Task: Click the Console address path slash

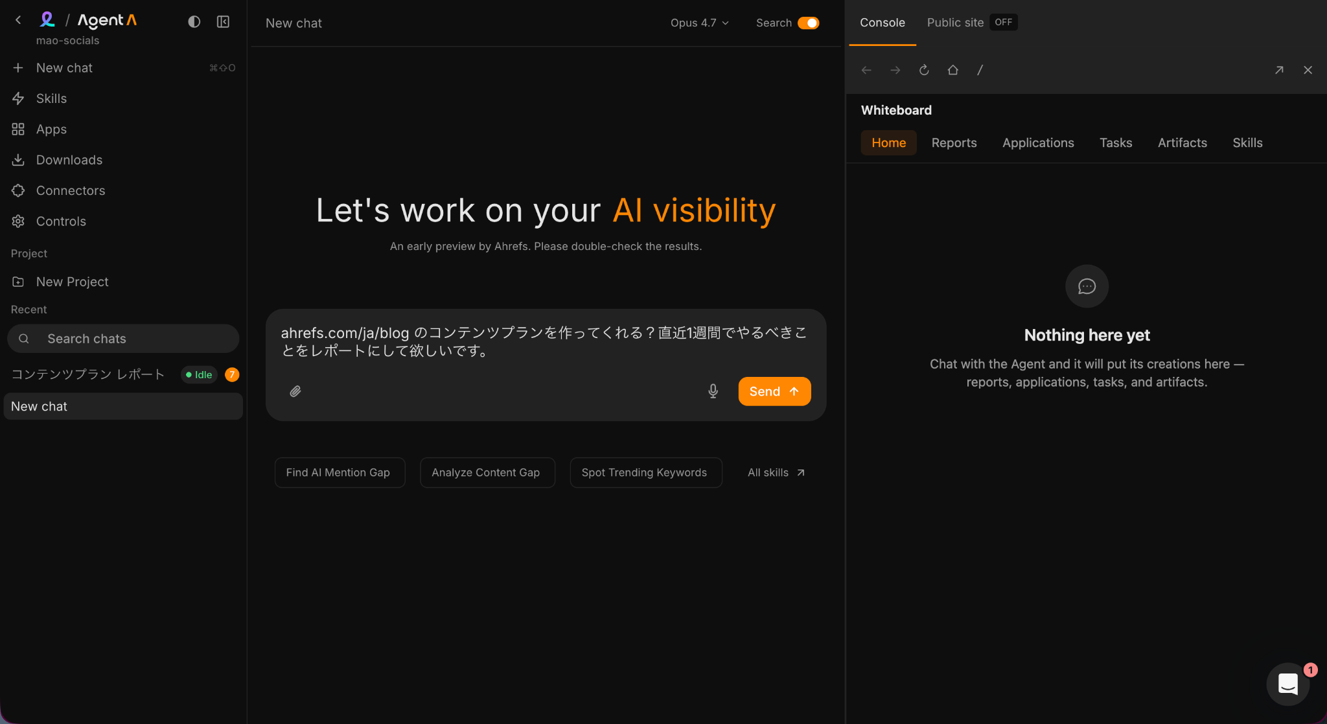Action: pos(980,70)
